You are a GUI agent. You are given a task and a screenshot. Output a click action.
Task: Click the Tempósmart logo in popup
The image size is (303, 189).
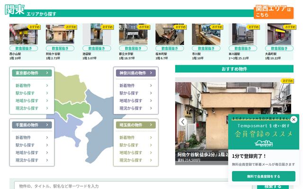[264, 144]
